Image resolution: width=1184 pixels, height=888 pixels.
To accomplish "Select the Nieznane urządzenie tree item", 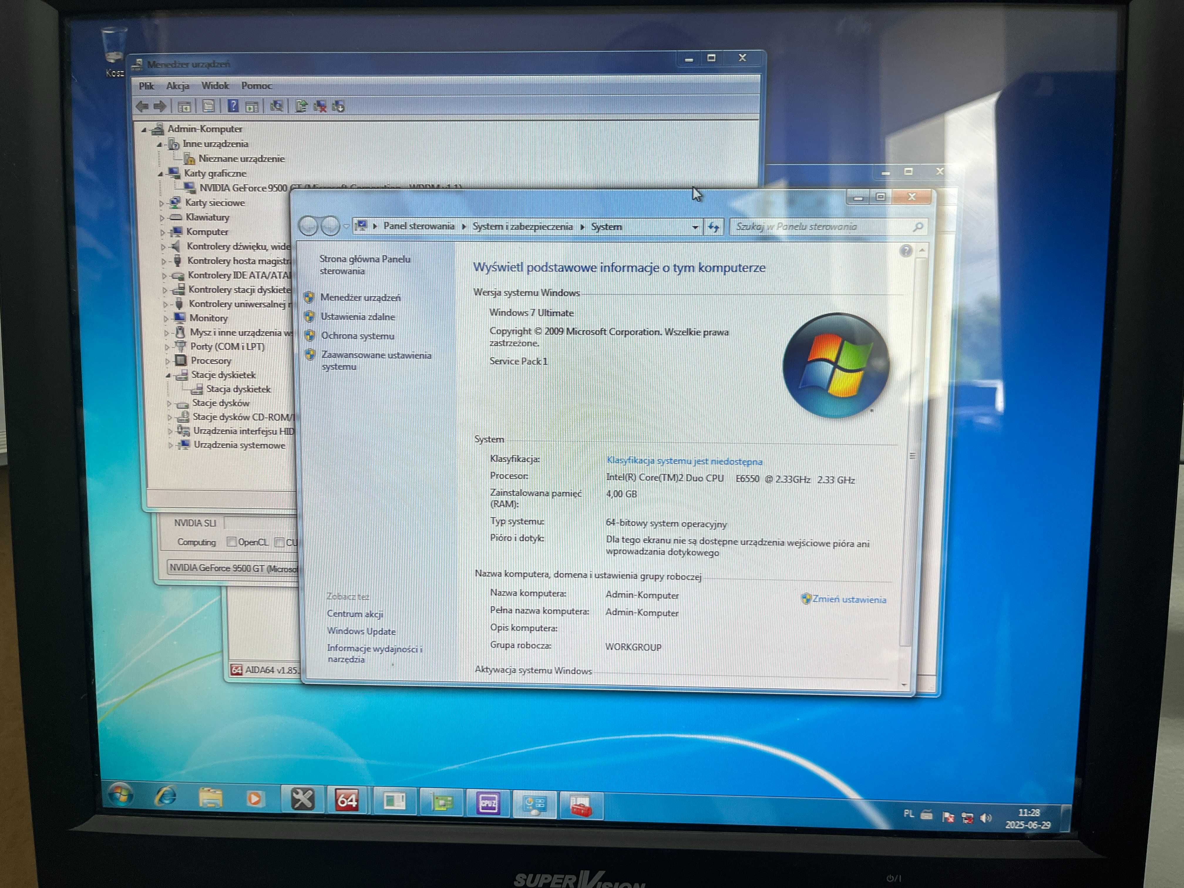I will 241,159.
